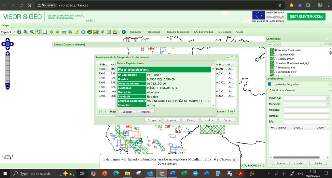
Task: Click the broom clear-map icon
Action: (77, 32)
